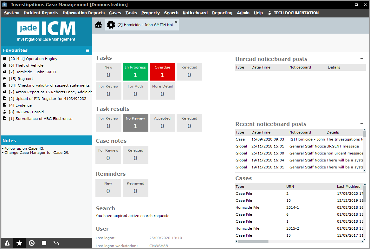Open the alerts warning triangle panel
Screen dimensions: 370x249
(7, 243)
